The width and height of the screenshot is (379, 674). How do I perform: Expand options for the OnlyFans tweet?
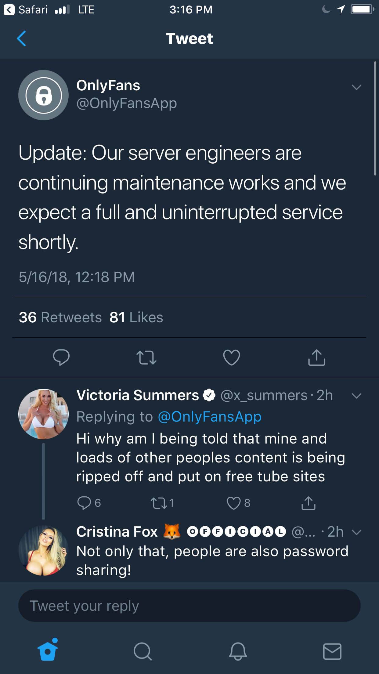356,87
